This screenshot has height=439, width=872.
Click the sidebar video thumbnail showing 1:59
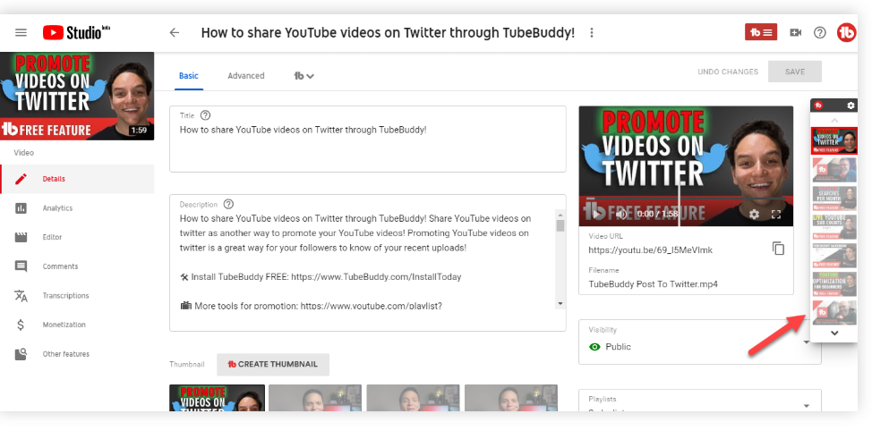(77, 97)
